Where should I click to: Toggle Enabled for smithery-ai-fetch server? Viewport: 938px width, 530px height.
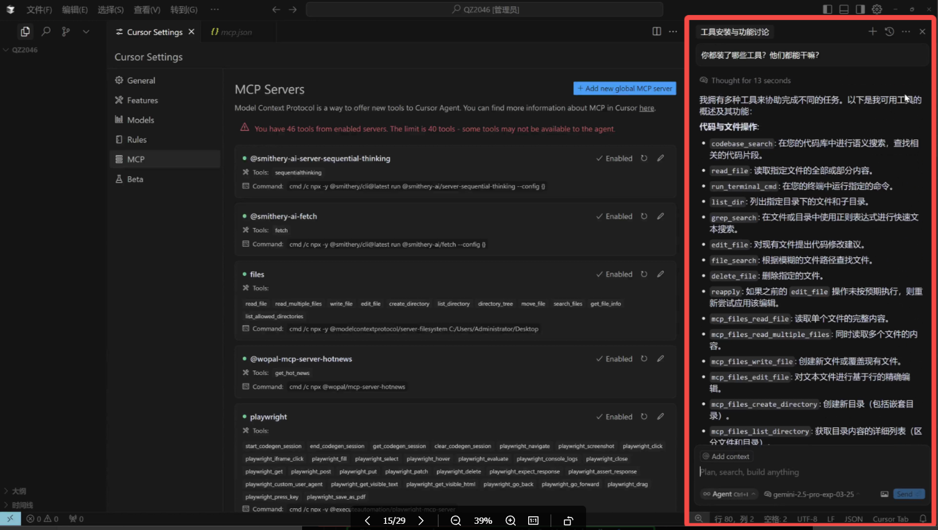(613, 217)
